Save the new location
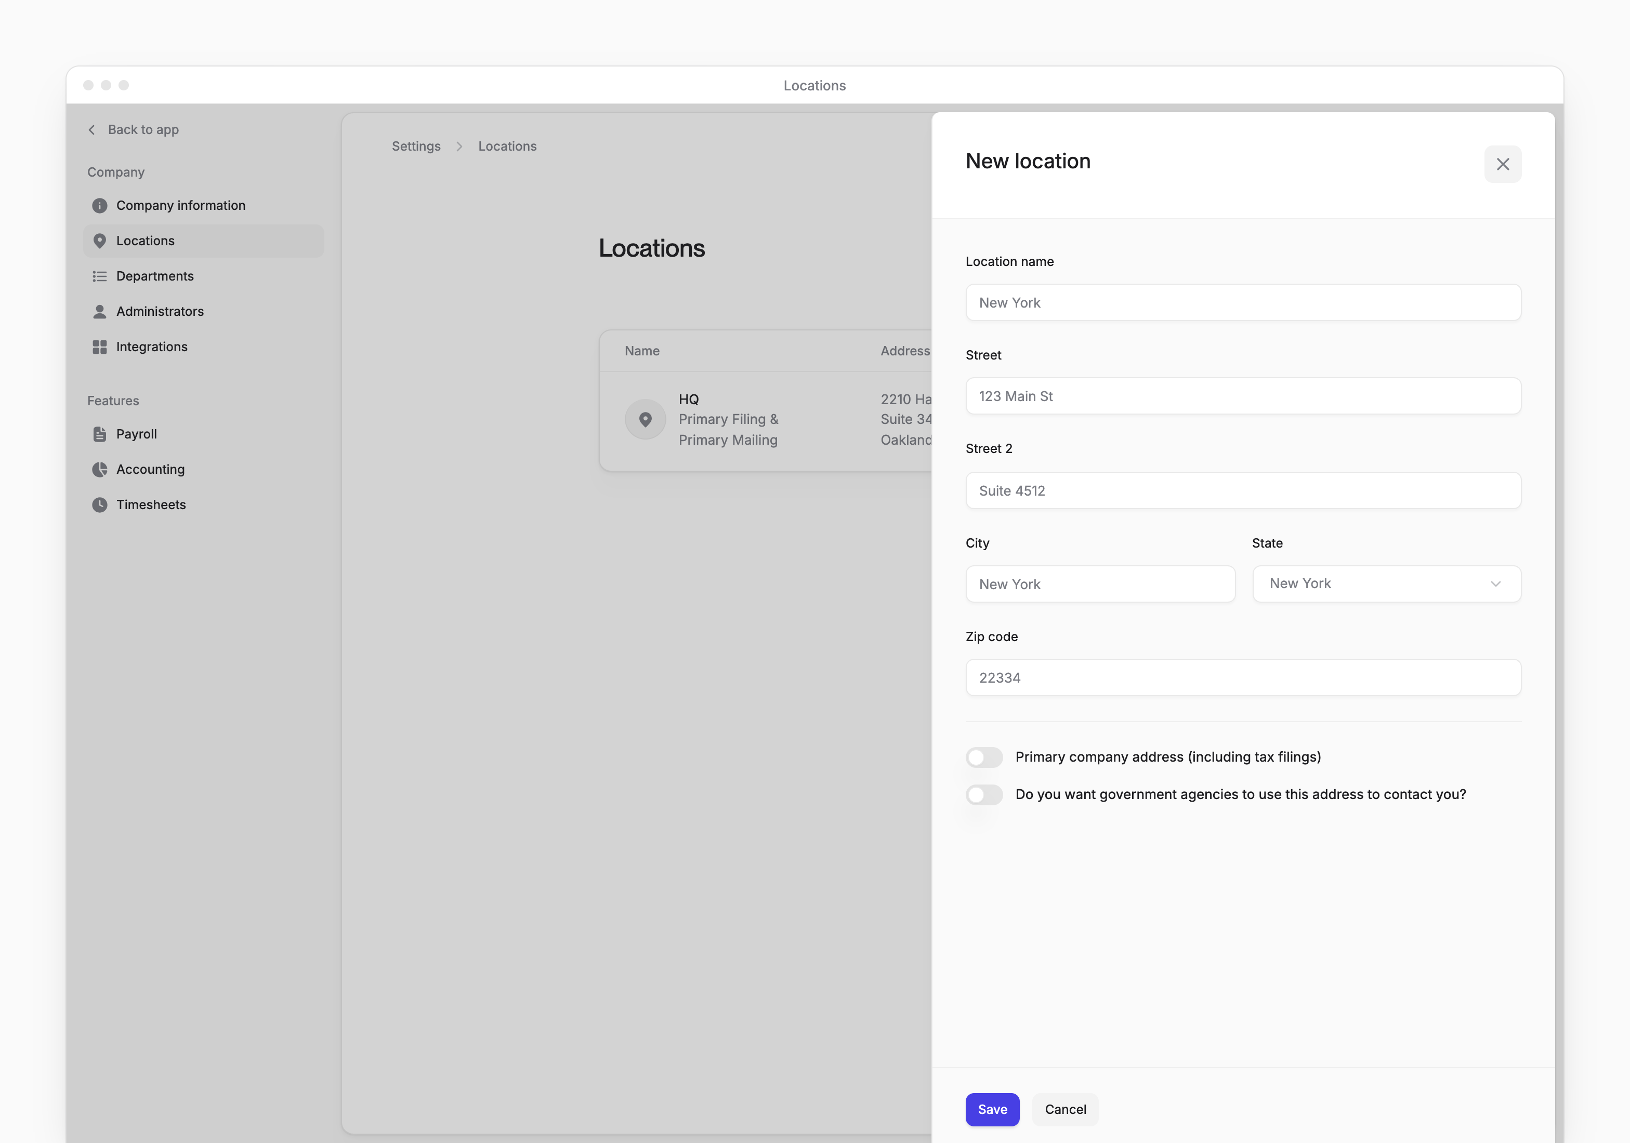This screenshot has width=1630, height=1143. (x=992, y=1110)
